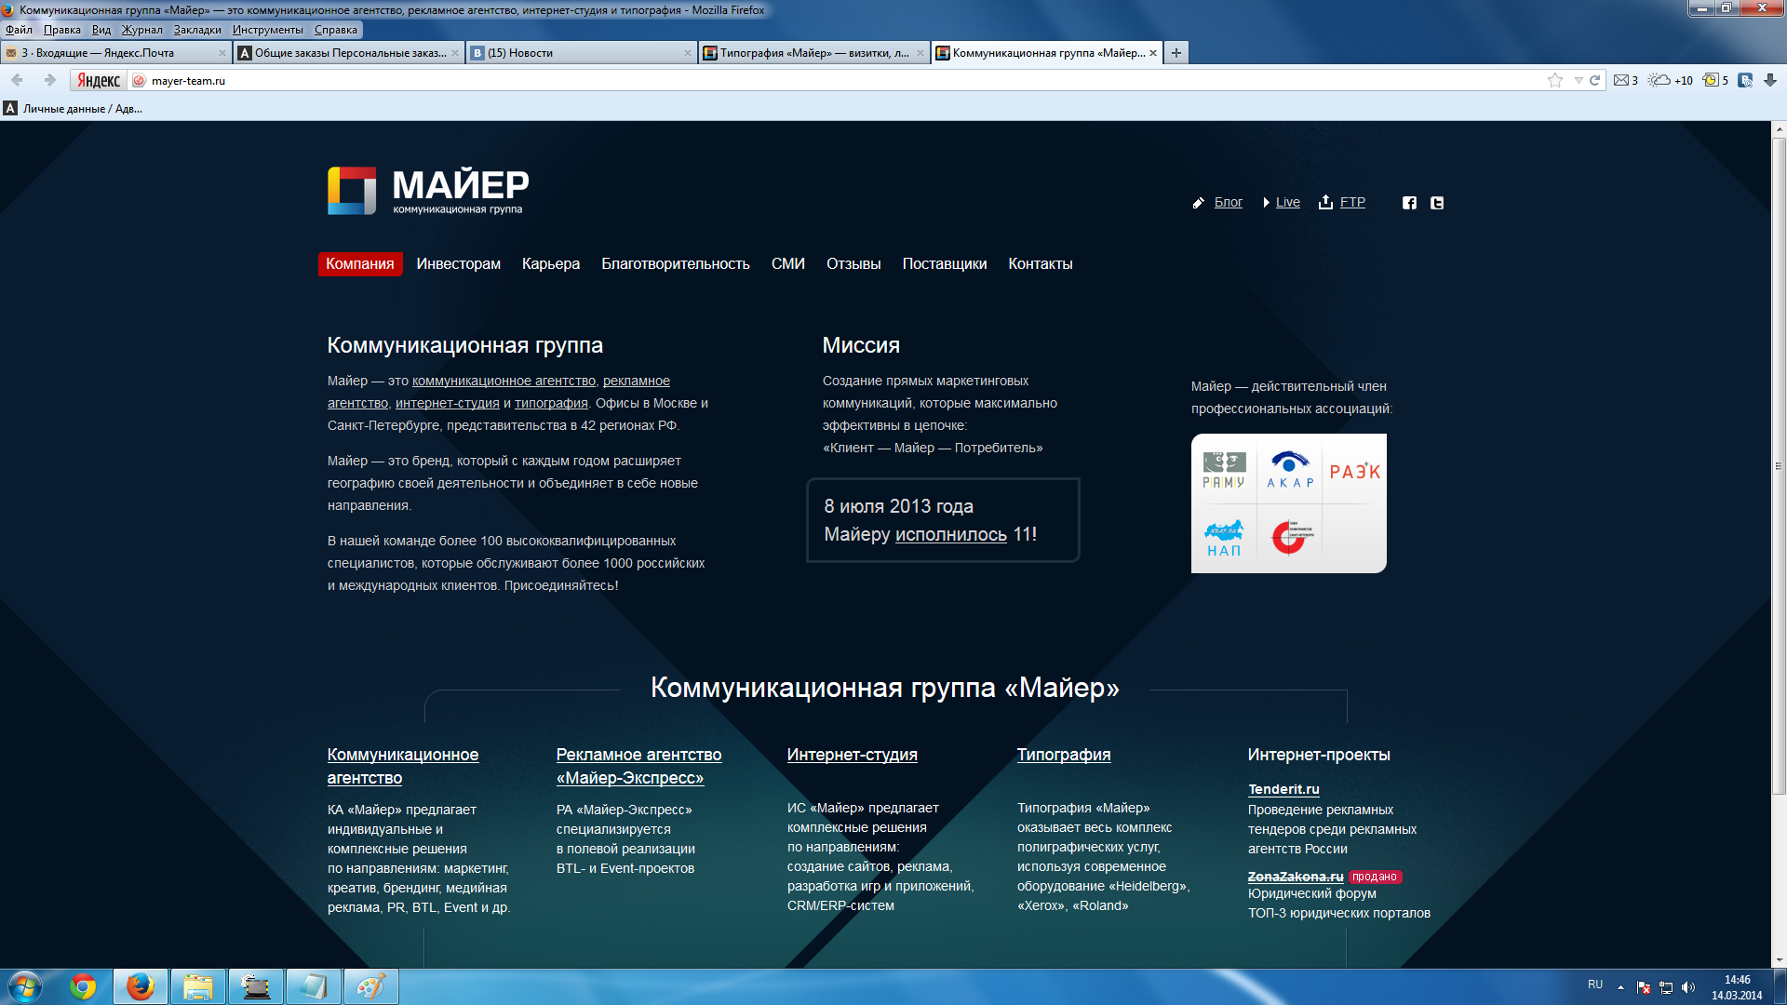Open a new tab with the plus button
1787x1005 pixels.
pos(1176,53)
